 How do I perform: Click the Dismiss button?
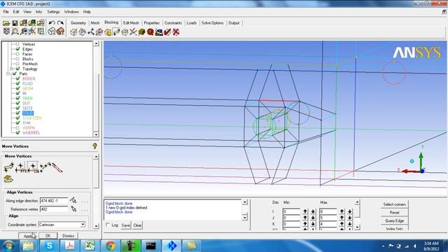pyautogui.click(x=68, y=236)
